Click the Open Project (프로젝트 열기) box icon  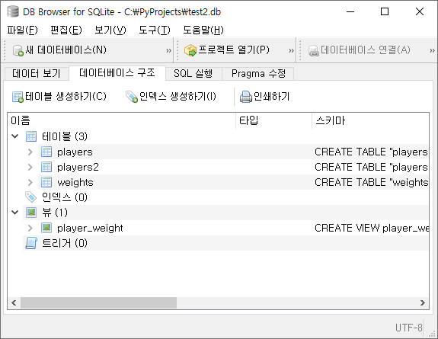[190, 50]
